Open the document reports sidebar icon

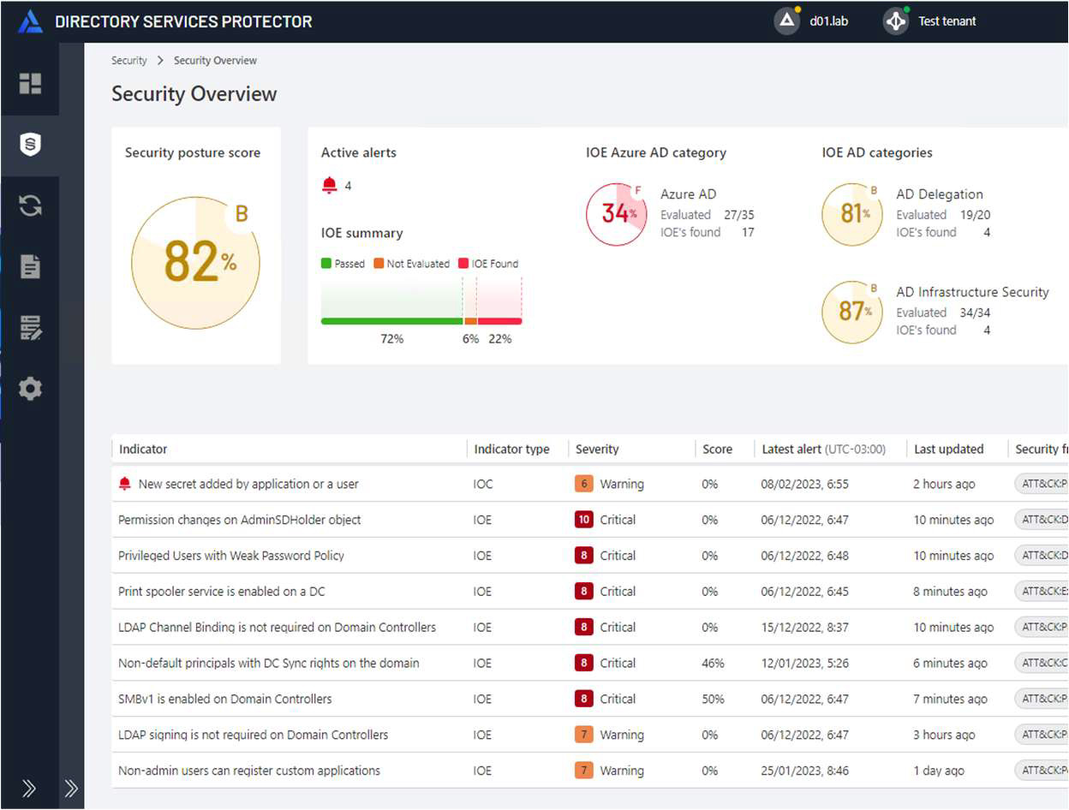[30, 266]
